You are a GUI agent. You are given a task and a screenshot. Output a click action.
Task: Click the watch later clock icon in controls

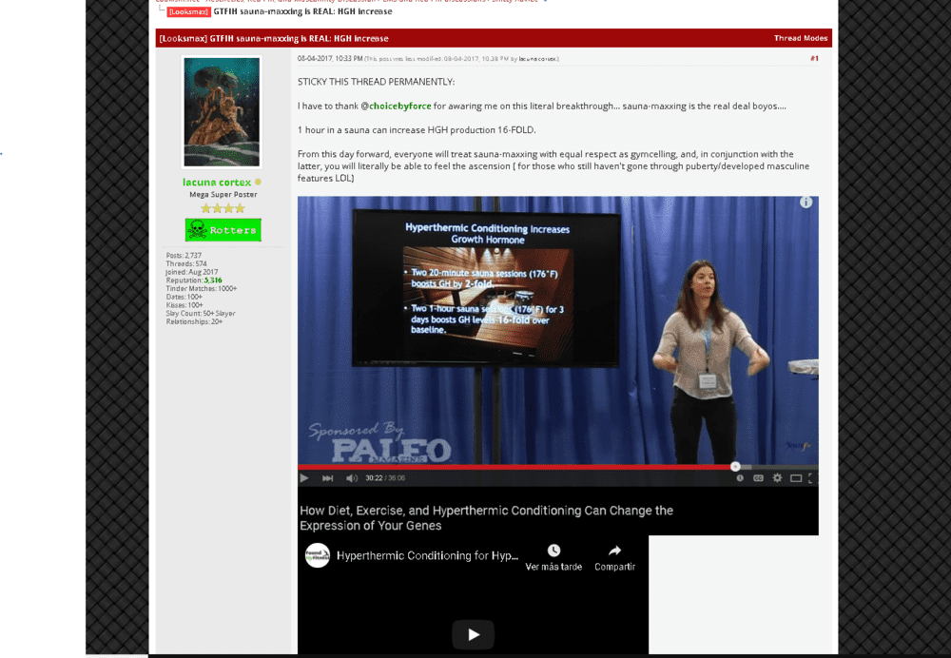click(740, 478)
